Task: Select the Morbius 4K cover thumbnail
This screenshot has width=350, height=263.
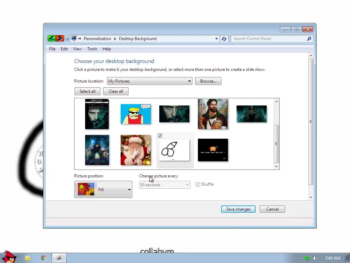Action: [x=97, y=114]
